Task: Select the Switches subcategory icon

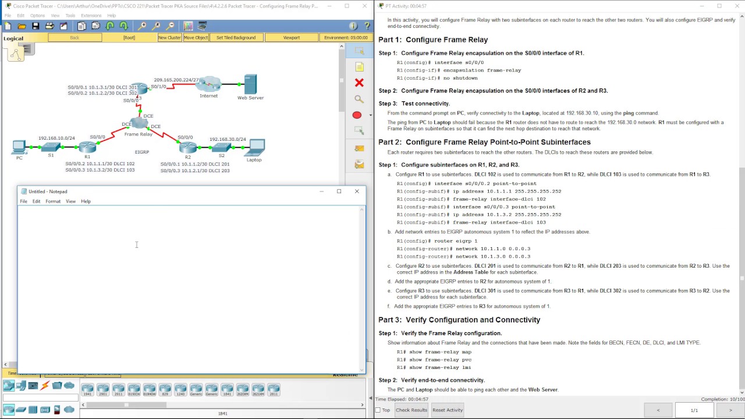Action: click(21, 410)
